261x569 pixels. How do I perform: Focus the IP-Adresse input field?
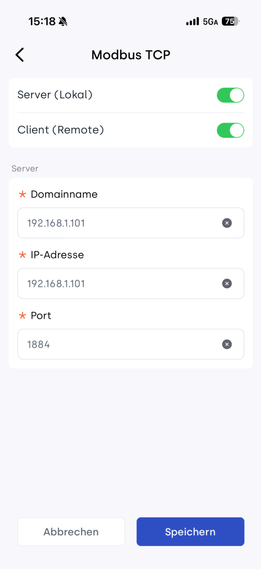pos(130,283)
